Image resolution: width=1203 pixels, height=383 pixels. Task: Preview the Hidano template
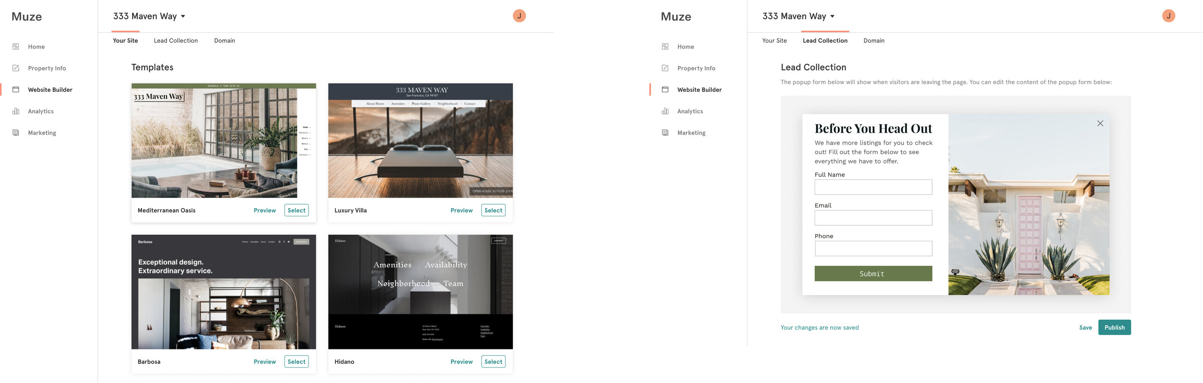pos(461,362)
